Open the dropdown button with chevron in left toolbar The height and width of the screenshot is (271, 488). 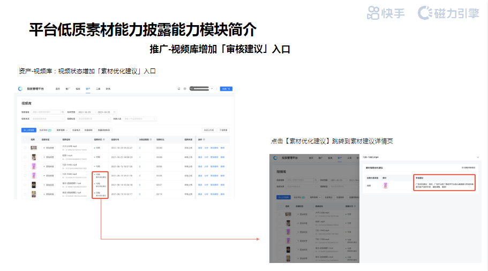point(62,130)
